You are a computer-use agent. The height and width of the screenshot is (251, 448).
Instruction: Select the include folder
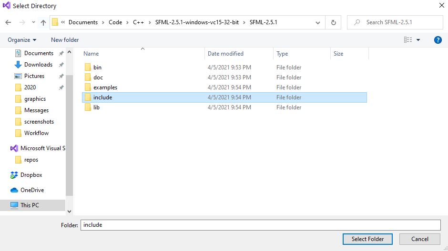(x=224, y=97)
